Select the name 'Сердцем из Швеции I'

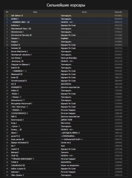[x=21, y=64]
